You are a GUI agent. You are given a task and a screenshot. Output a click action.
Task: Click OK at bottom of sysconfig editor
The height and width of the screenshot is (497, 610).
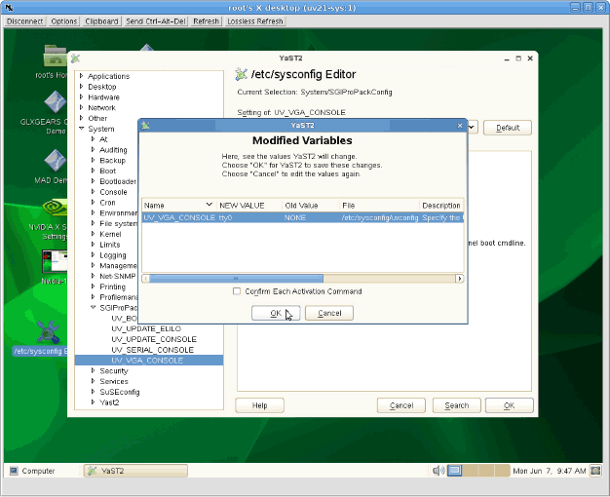(x=510, y=405)
